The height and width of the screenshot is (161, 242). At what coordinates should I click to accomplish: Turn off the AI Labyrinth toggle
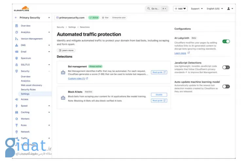tap(226, 41)
